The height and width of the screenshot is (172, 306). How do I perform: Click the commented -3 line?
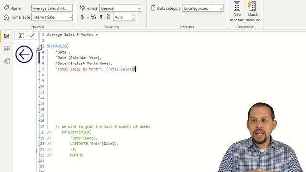(73, 150)
